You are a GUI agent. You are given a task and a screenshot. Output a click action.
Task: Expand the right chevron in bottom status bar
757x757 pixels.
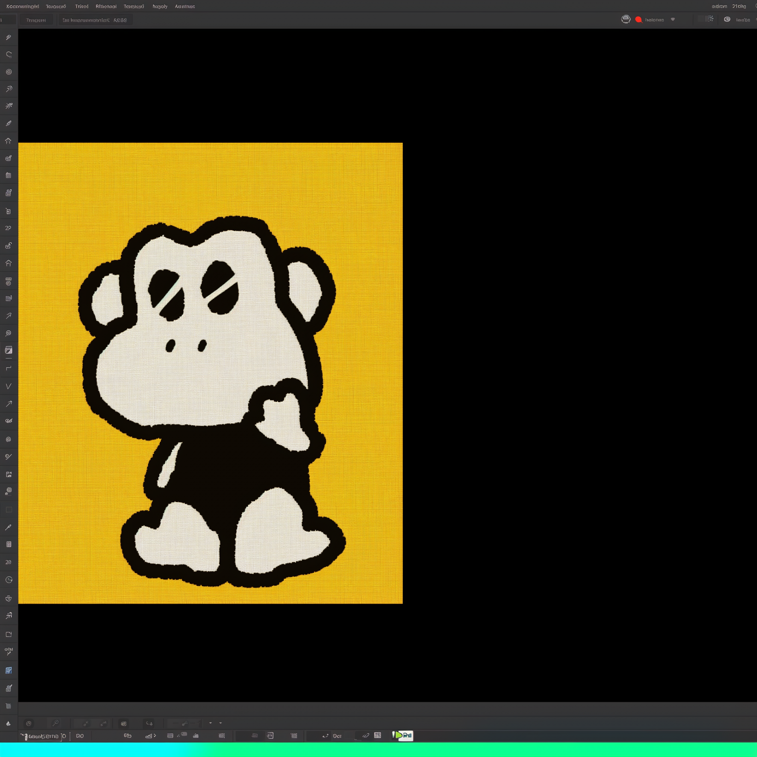point(155,736)
